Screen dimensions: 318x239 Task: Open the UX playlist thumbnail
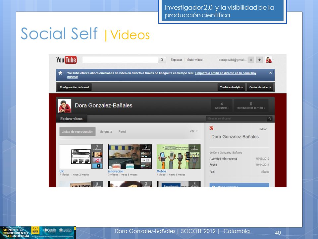point(81,156)
